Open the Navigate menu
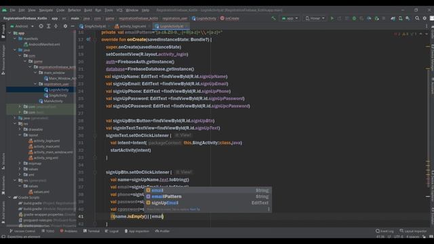Viewport: 434px width, 244px height. 46,10
